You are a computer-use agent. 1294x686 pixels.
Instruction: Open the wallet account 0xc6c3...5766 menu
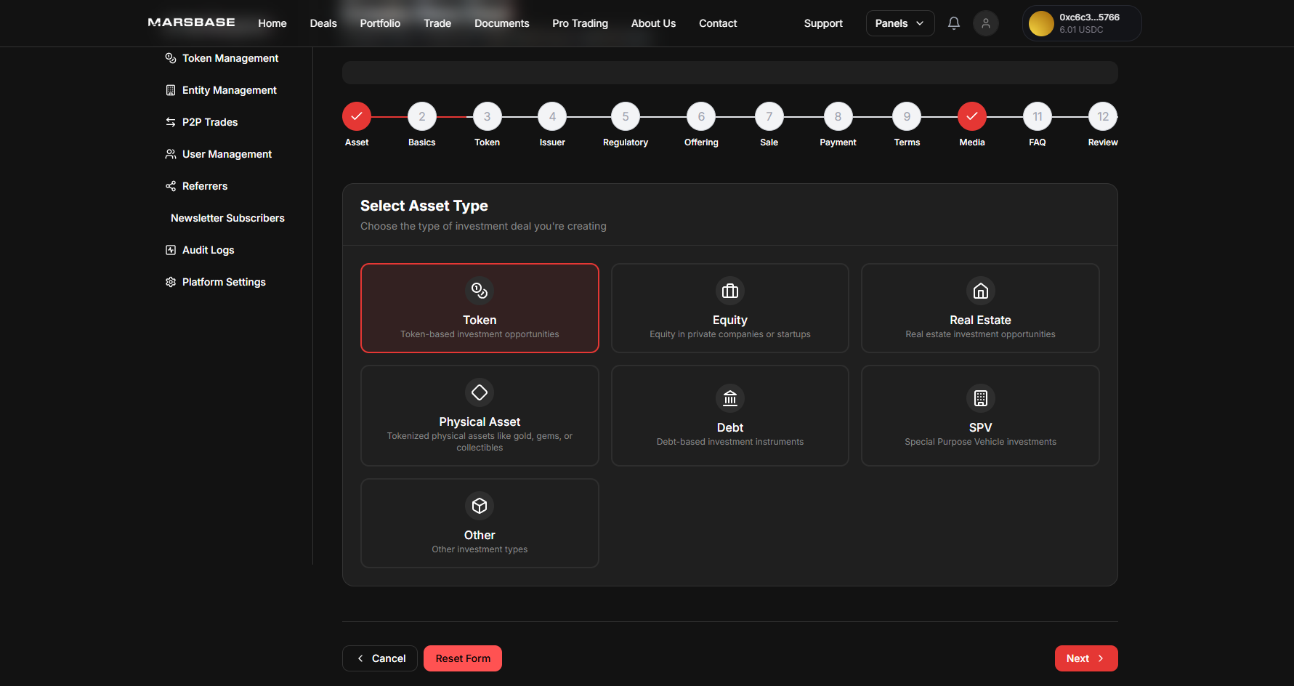[1081, 23]
